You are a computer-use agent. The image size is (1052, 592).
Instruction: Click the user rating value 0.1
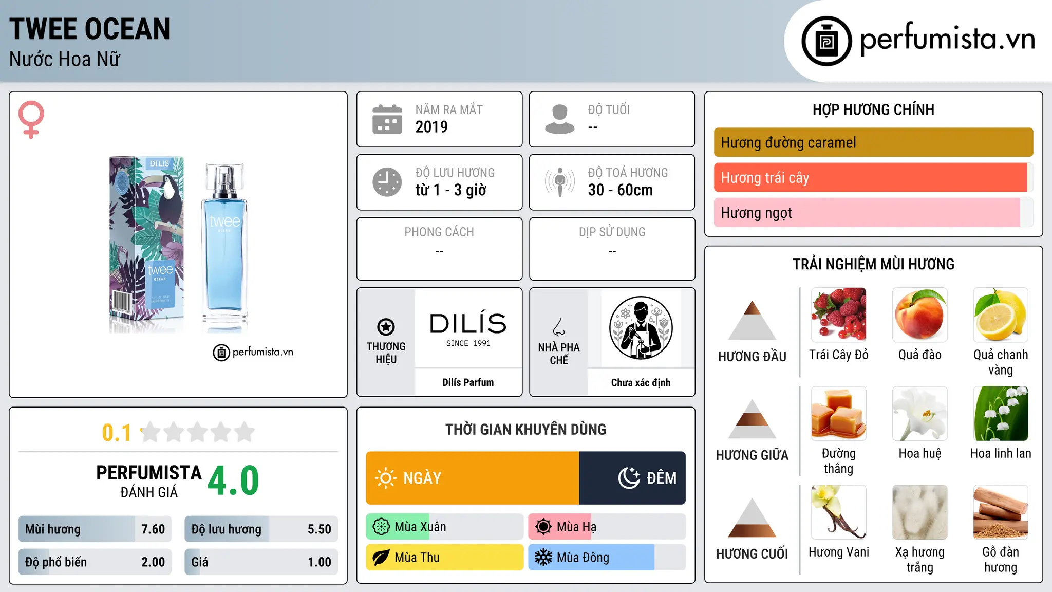click(x=117, y=433)
